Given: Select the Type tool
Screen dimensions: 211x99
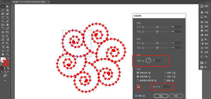Looking at the screenshot, I should pyautogui.click(x=3, y=18).
